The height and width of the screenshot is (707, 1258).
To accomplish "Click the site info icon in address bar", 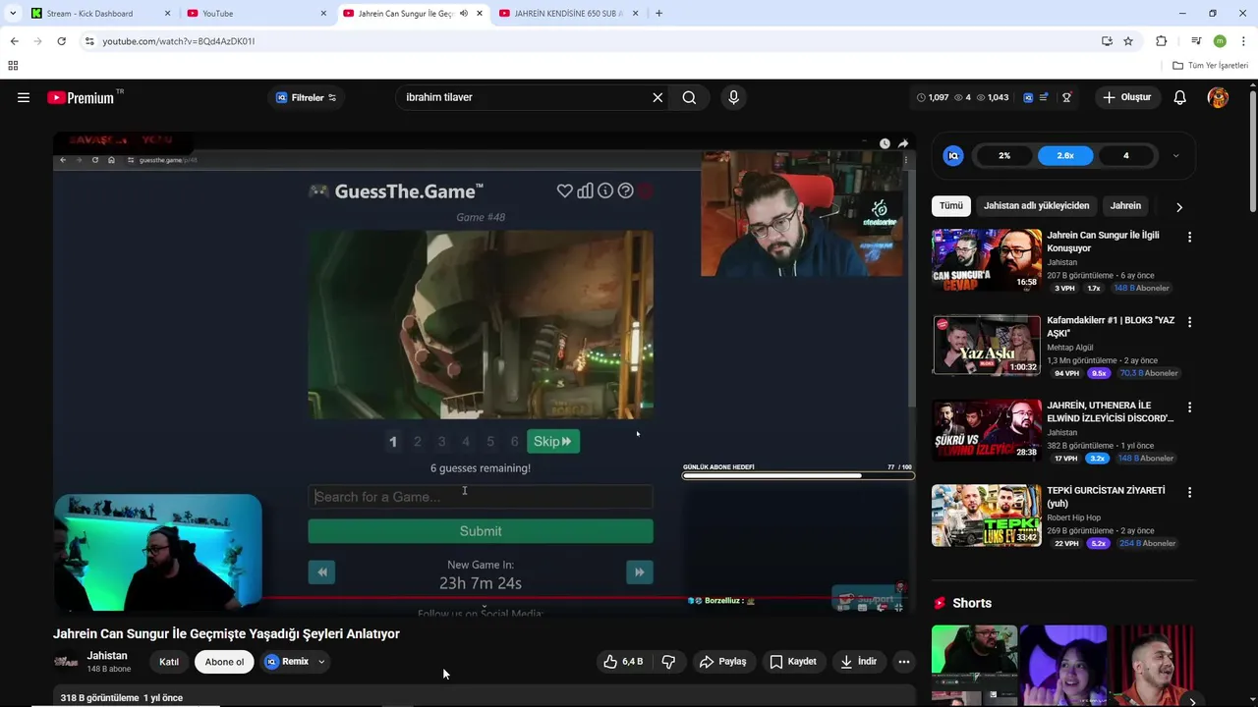I will [x=89, y=41].
